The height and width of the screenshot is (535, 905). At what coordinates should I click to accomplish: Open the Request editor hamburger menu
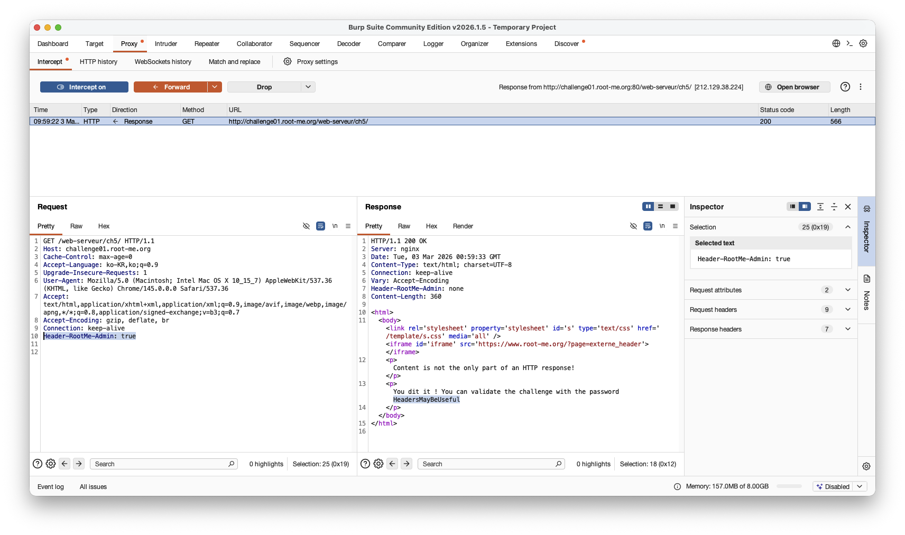pyautogui.click(x=348, y=226)
